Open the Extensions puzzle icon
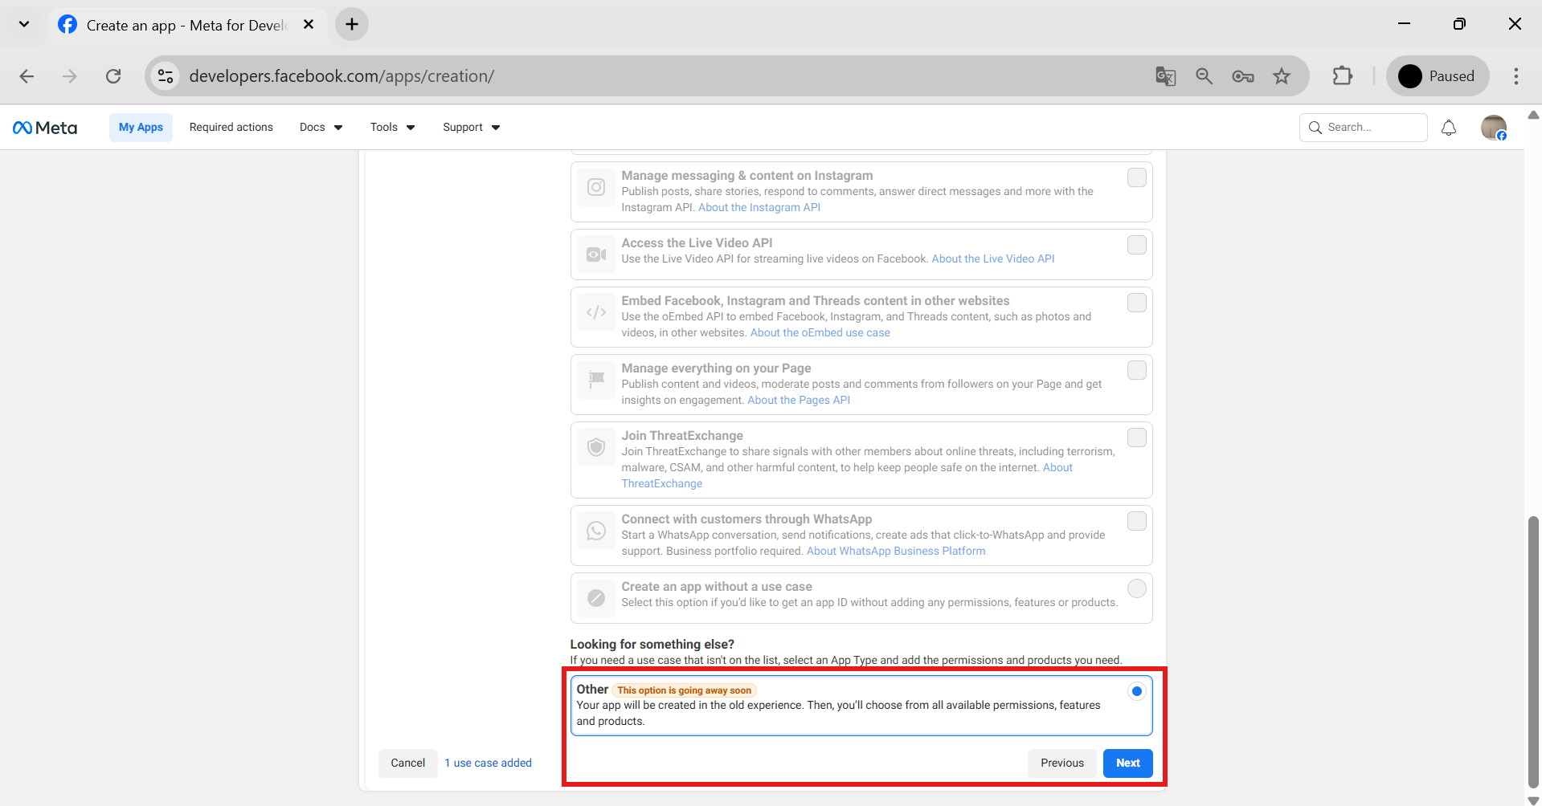The width and height of the screenshot is (1542, 806). coord(1343,76)
